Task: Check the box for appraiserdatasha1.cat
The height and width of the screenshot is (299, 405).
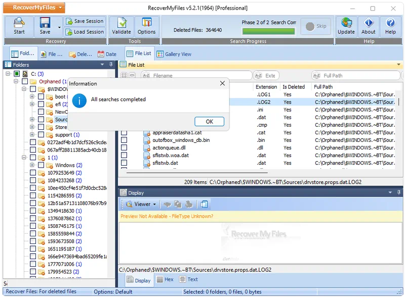Action: pos(124,133)
